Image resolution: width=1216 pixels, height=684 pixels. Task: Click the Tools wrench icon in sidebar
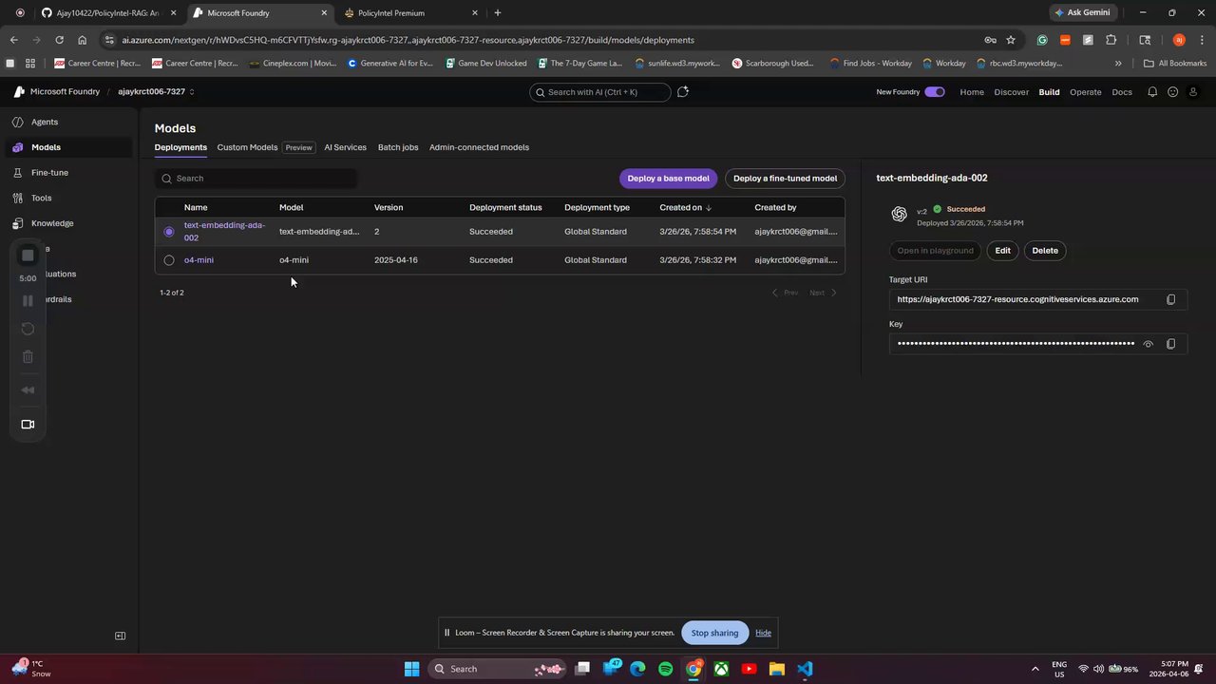point(18,198)
